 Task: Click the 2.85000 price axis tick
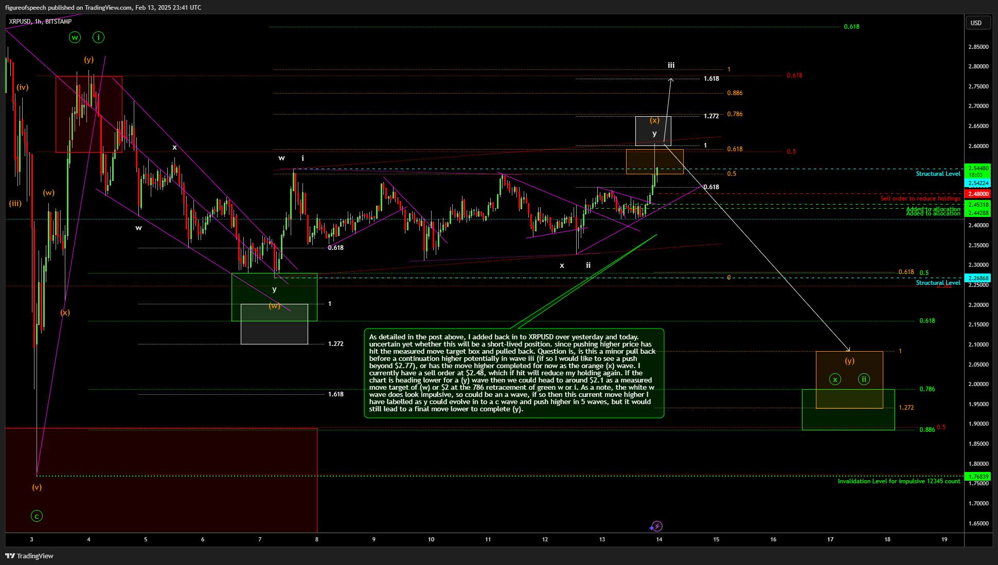pos(978,47)
